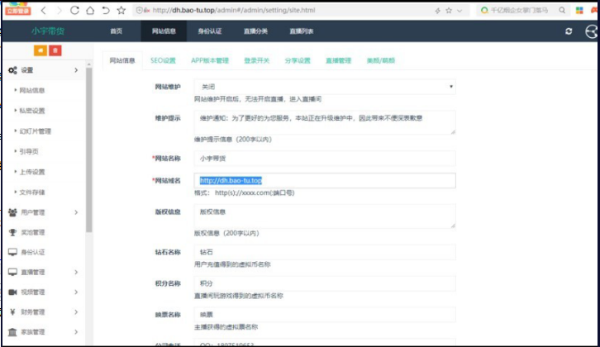This screenshot has height=347, width=600.
Task: Open 私密设置 in the sidebar
Action: pyautogui.click(x=32, y=111)
